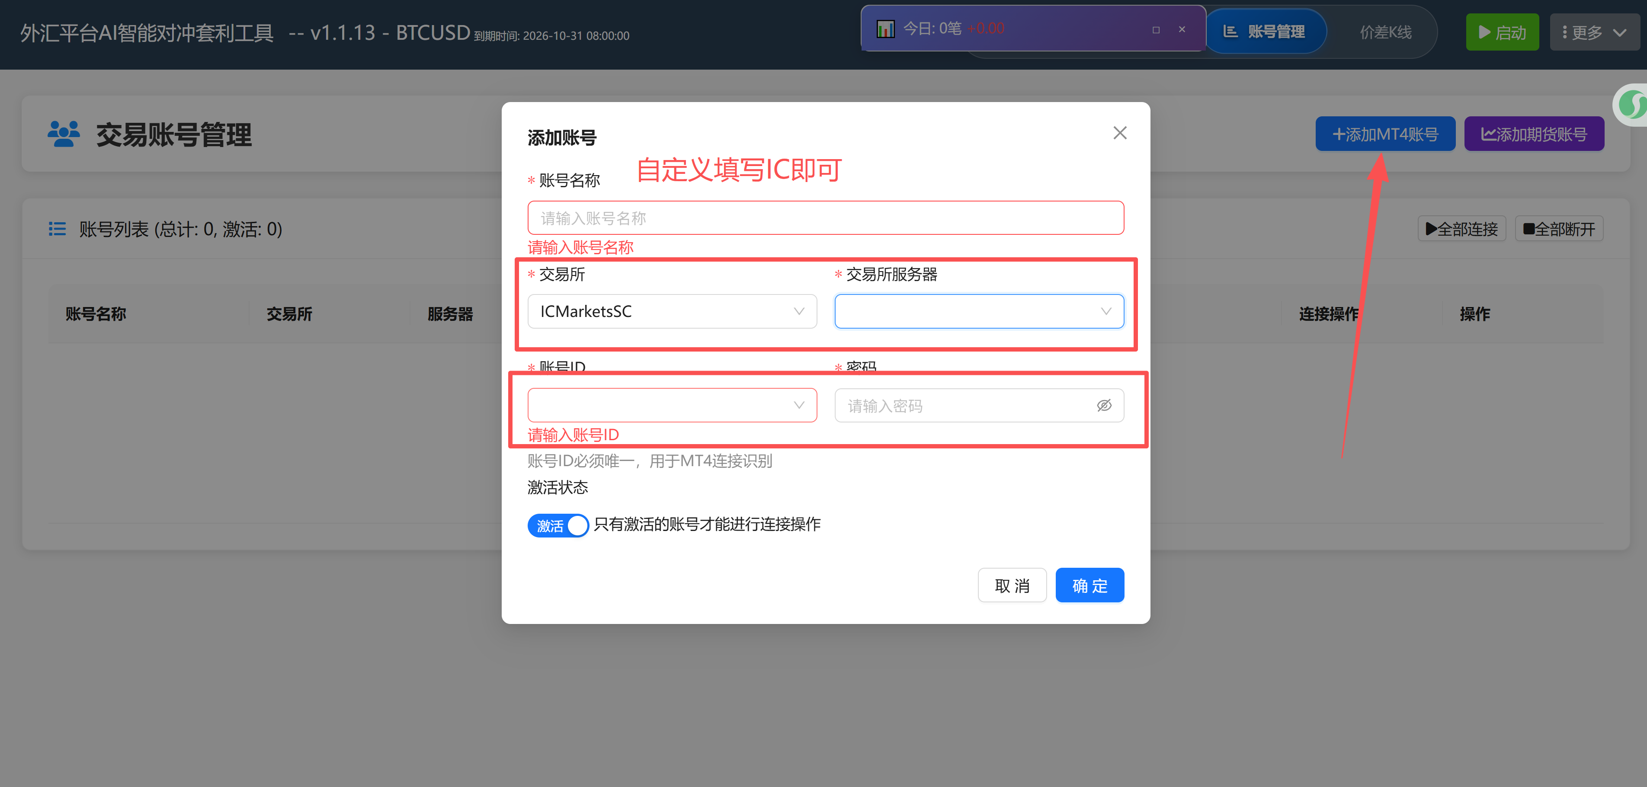1647x787 pixels.
Task: Open the 交易所 ICMarketsSC dropdown
Action: click(671, 311)
